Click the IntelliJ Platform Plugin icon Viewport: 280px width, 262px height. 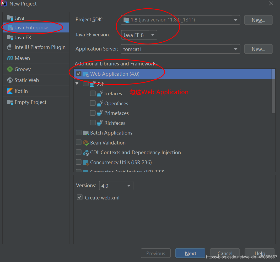point(10,47)
